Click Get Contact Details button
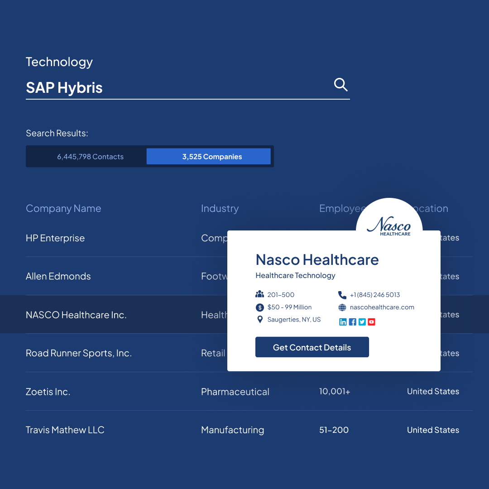 pyautogui.click(x=312, y=347)
